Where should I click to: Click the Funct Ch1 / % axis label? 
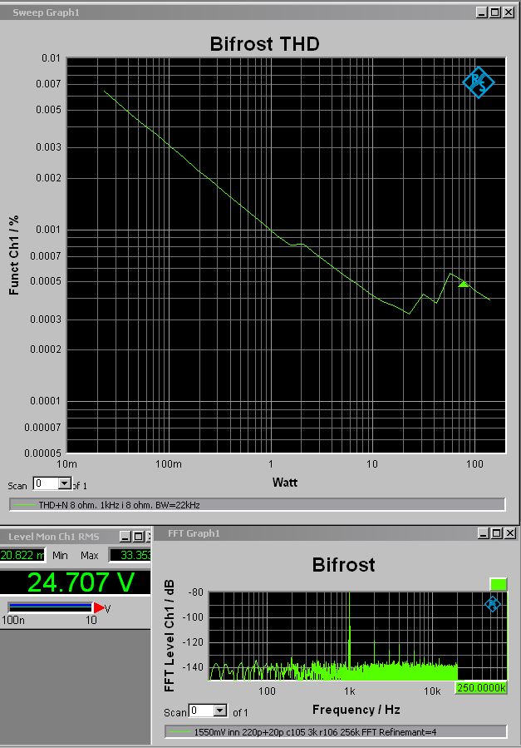click(14, 255)
